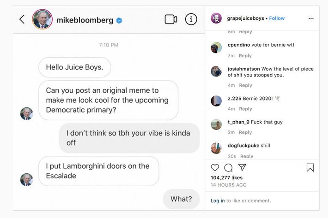Open the chat info icon
This screenshot has width=328, height=218.
191,19
